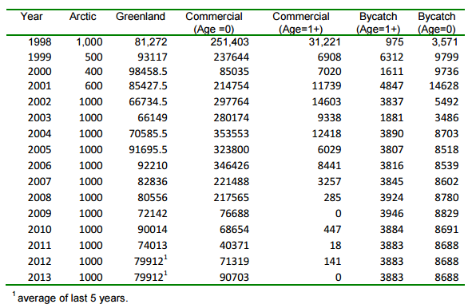Select the Arctic value 600

tap(93, 86)
